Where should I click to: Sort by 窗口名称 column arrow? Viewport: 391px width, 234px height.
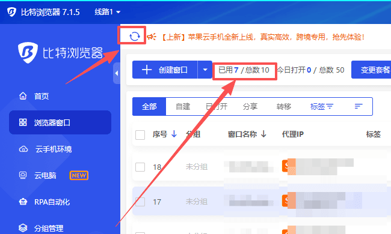(263, 134)
